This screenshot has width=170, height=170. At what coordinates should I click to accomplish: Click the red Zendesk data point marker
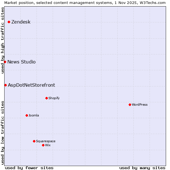tap(9, 22)
